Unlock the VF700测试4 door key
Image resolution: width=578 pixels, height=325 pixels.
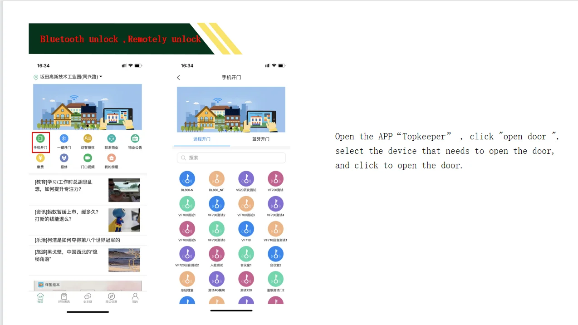coord(275,204)
